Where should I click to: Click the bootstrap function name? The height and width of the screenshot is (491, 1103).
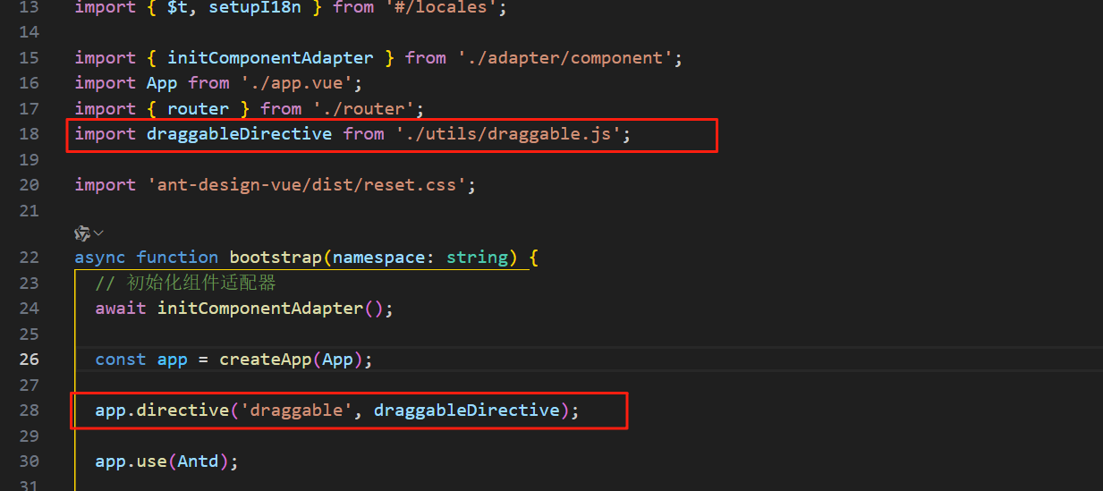point(276,258)
